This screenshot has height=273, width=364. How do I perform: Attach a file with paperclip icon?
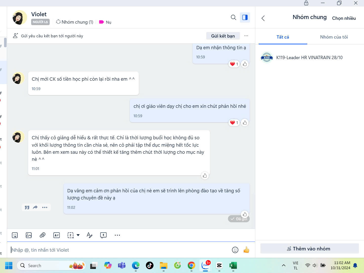(x=43, y=235)
